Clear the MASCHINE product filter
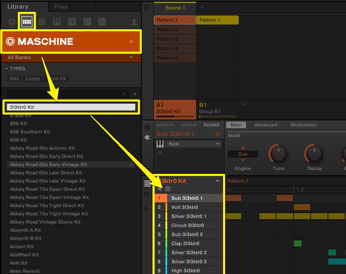 [131, 42]
